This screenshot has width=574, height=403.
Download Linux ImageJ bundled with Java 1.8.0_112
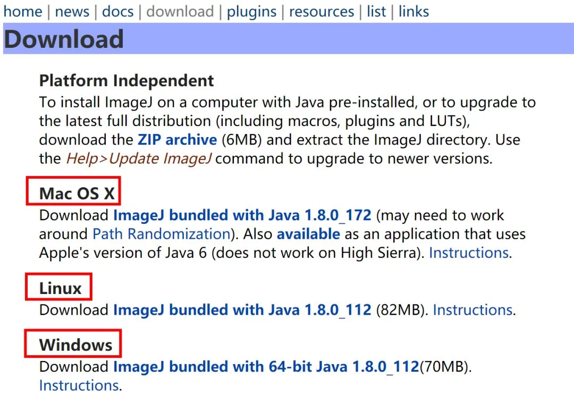[x=242, y=309]
